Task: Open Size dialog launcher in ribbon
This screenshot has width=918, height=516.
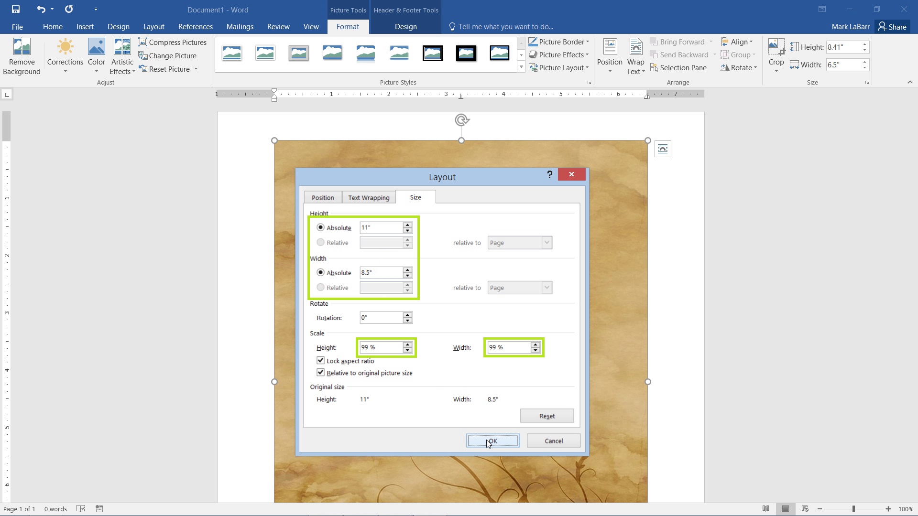Action: coord(867,83)
